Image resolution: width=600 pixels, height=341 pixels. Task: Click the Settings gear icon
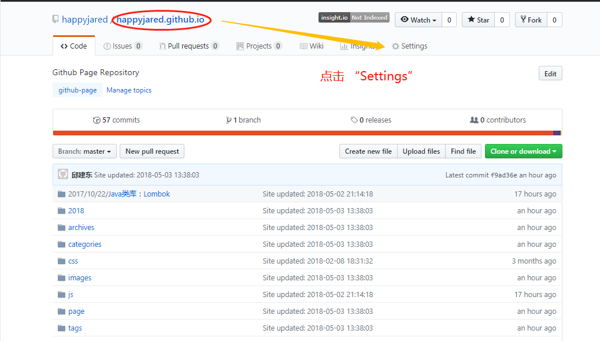click(x=395, y=46)
